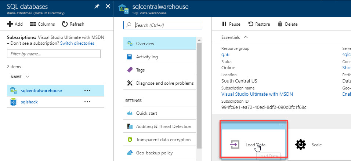Open the Scale gear tile
This screenshot has height=161, width=351.
pos(301,144)
